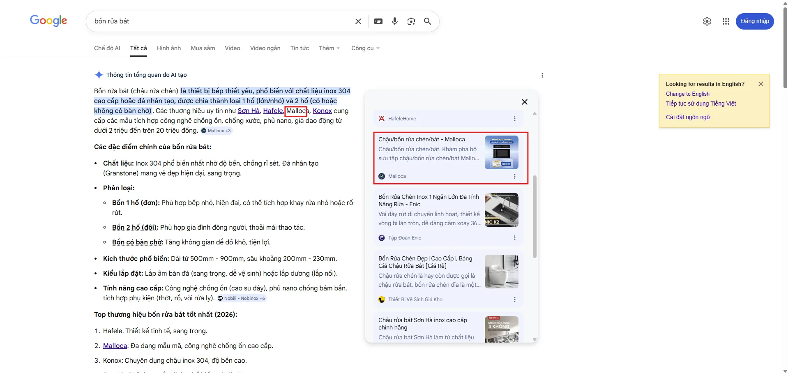Click 'Các đặc điểm chính của bồn rửa bát:' heading
Screen dimensions: 788x373
153,147
